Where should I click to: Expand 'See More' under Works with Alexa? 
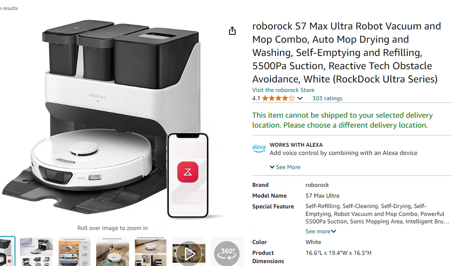pyautogui.click(x=285, y=167)
